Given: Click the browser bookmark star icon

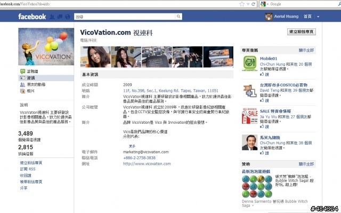Looking at the screenshot, I should click(x=242, y=4).
